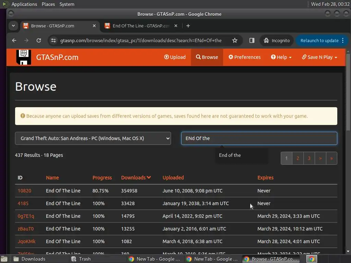
Task: Click the Chrome back arrow
Action: coord(14,40)
